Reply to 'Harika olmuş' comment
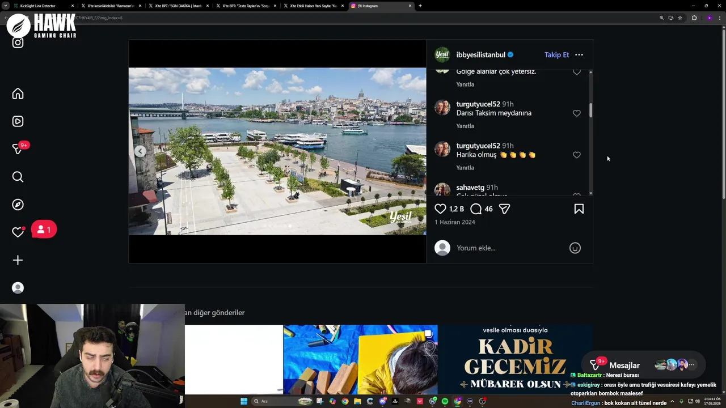 pyautogui.click(x=465, y=168)
